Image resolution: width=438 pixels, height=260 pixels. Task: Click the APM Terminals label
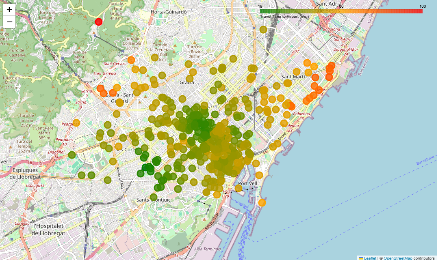(207, 249)
